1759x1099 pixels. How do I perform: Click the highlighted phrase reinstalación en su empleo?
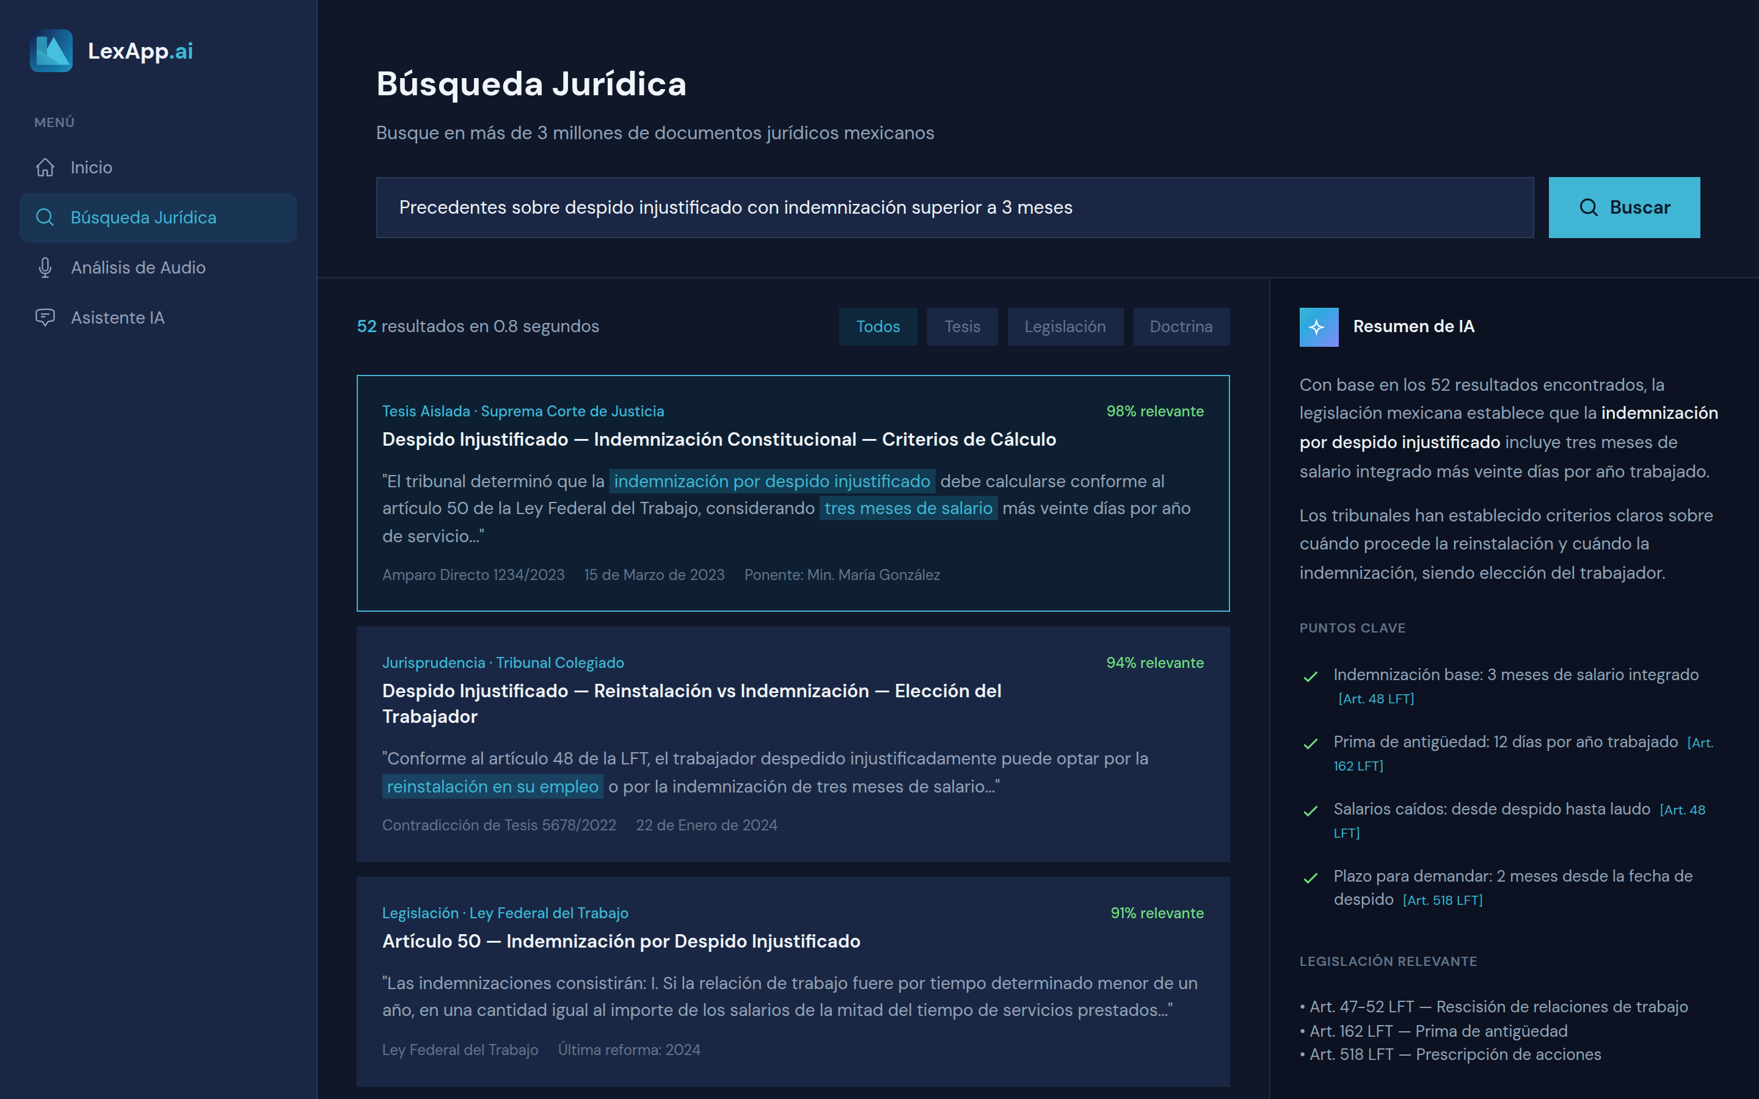point(492,786)
